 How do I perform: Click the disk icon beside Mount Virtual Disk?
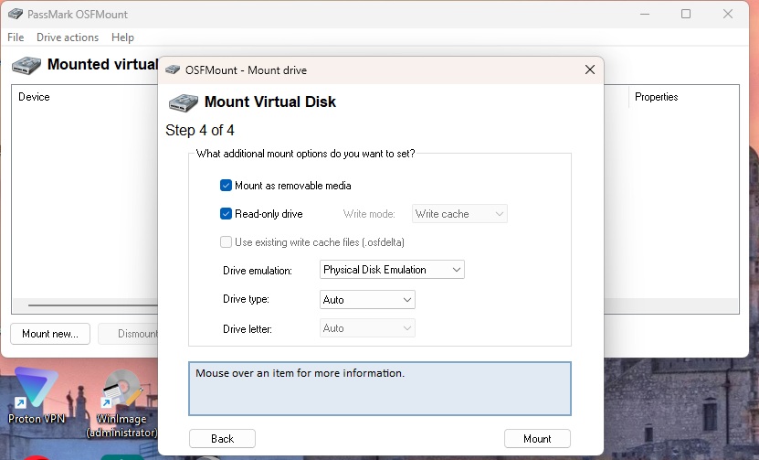point(184,102)
